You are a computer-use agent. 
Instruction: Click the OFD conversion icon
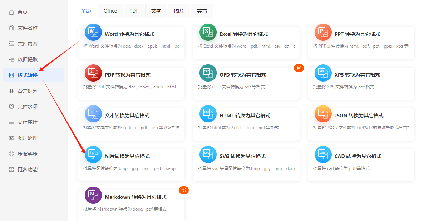(x=208, y=73)
